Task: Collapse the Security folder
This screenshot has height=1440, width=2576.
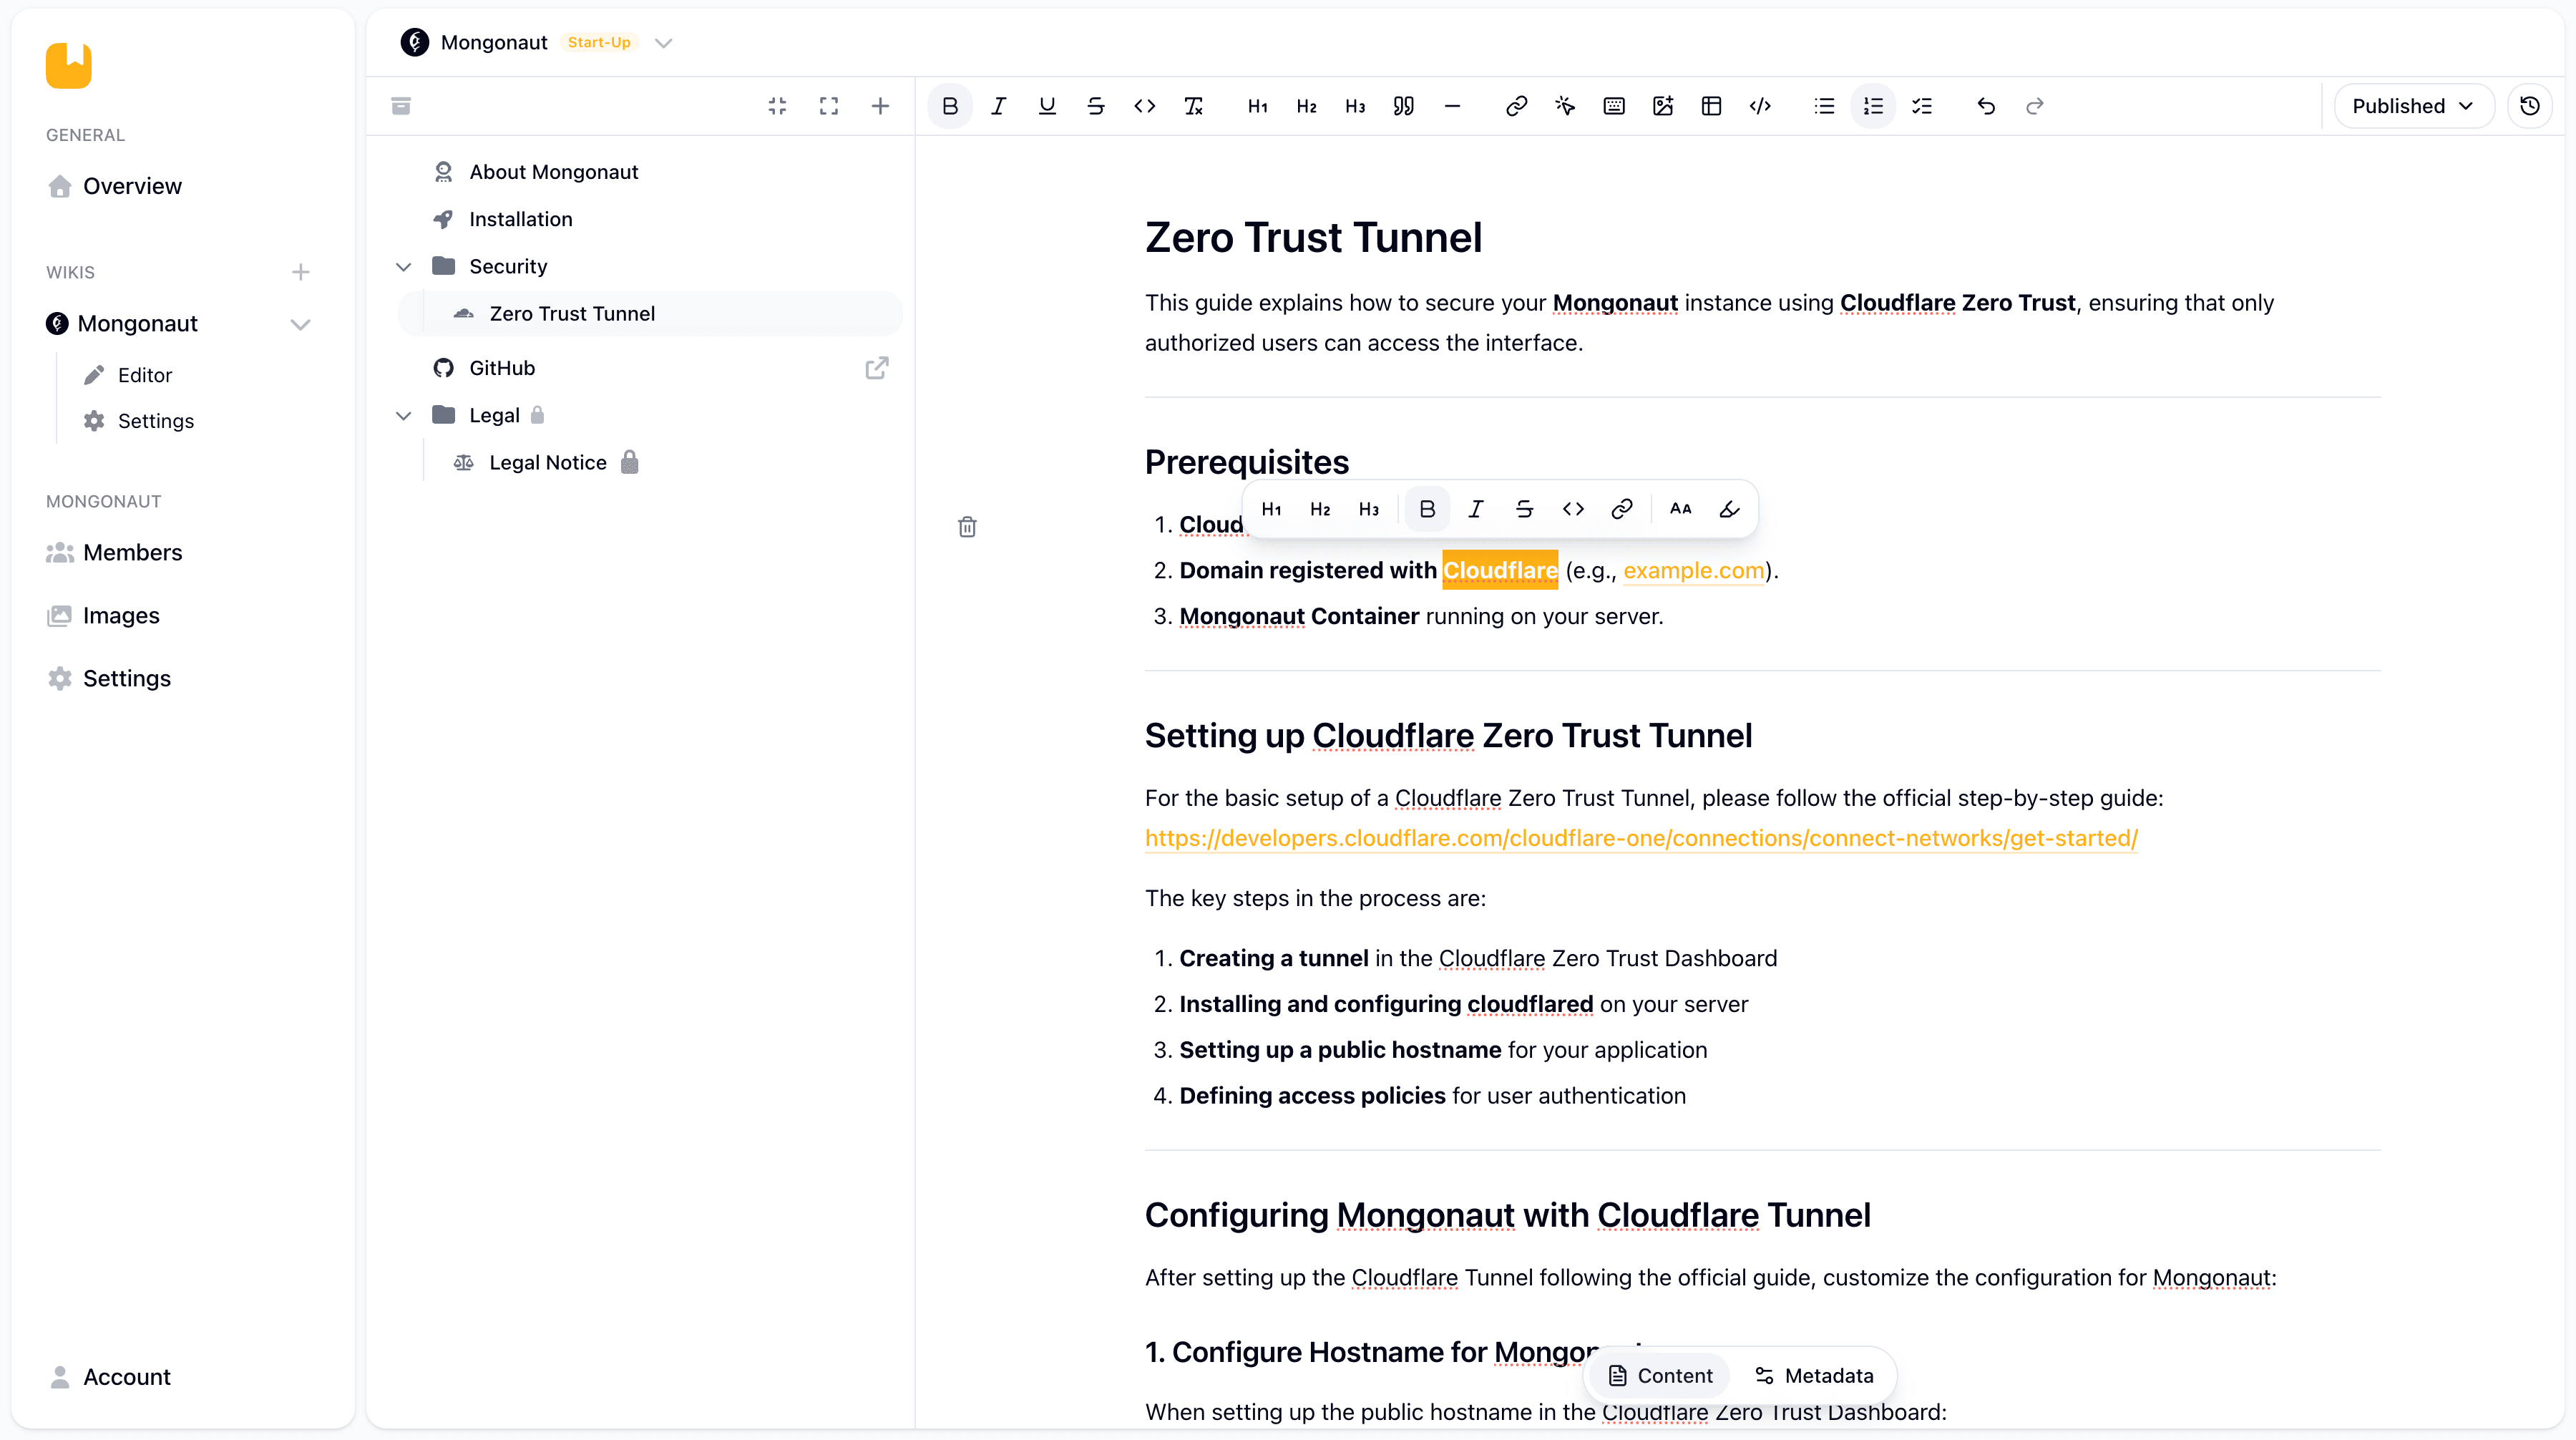Action: pyautogui.click(x=404, y=266)
